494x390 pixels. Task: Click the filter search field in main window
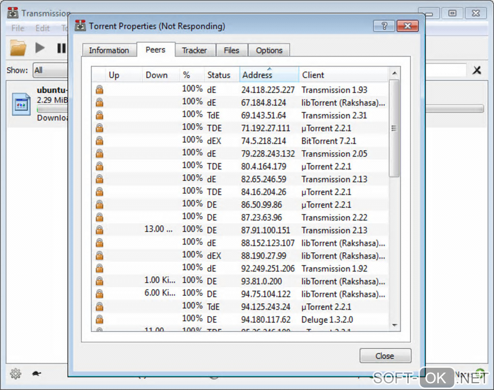[x=446, y=70]
